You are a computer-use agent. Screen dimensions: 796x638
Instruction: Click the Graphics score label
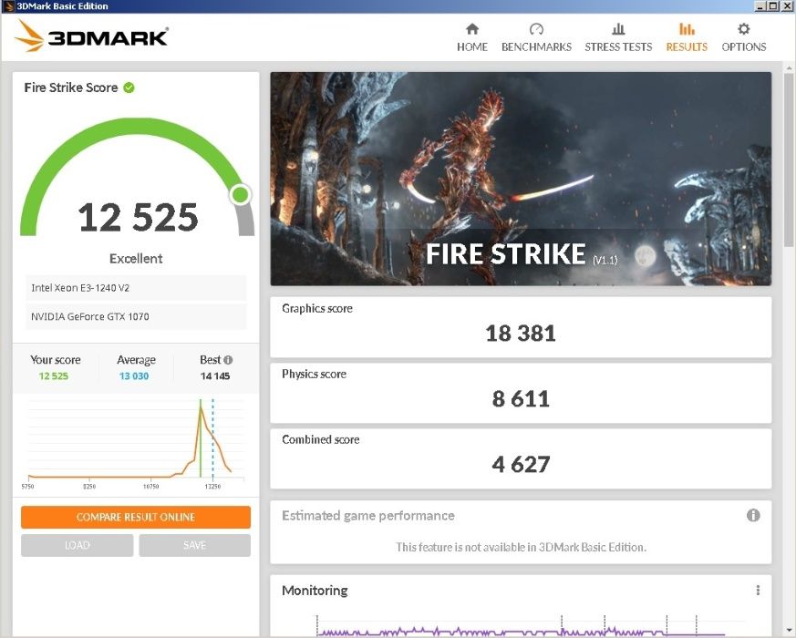point(317,309)
